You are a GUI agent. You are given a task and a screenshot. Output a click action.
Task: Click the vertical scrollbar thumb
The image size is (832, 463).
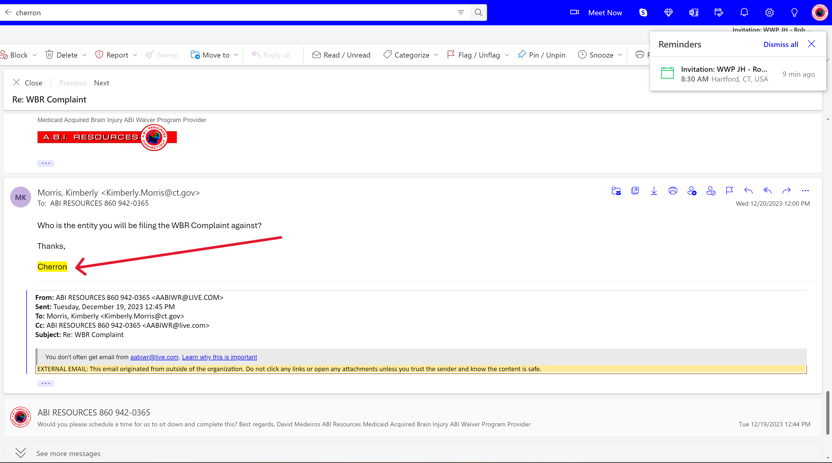point(828,413)
